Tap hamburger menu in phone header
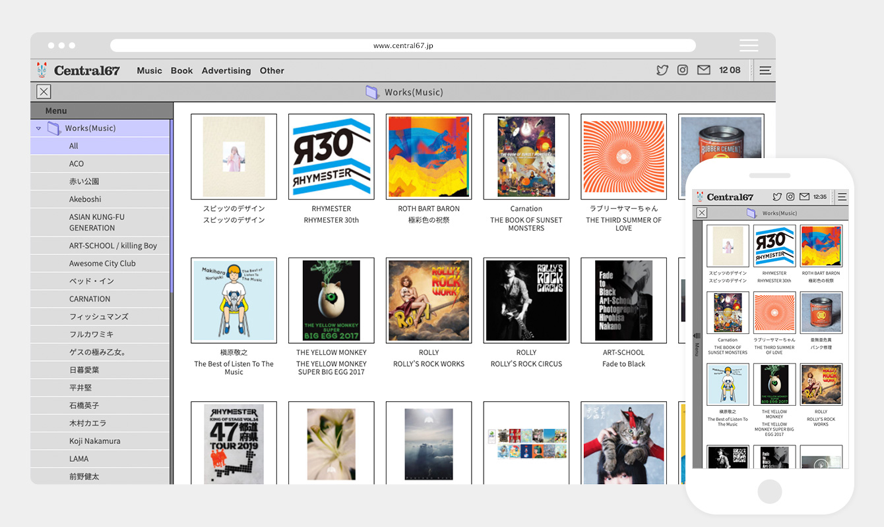This screenshot has height=527, width=884. point(842,197)
